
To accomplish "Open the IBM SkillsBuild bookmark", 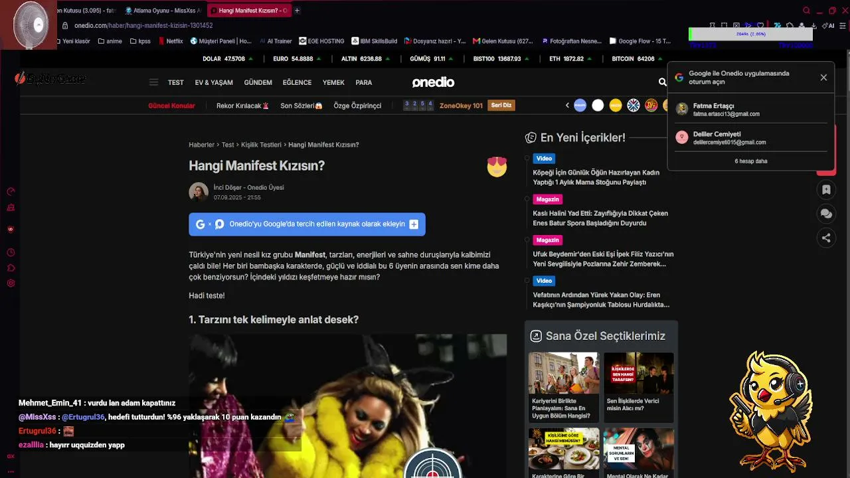I will click(375, 41).
